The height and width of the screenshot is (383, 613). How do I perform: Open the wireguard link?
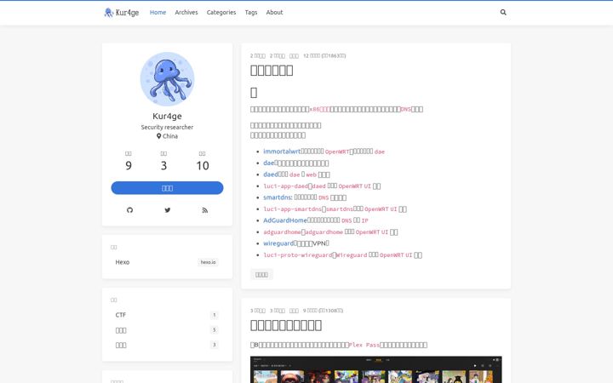[278, 243]
